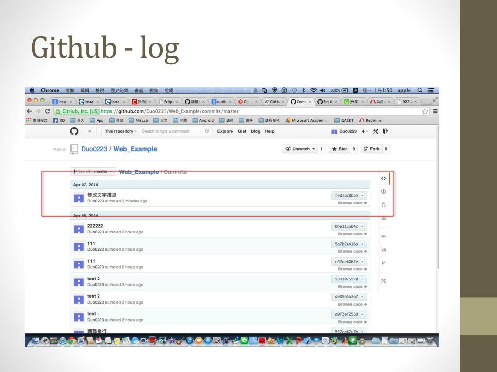Open the Android bookmarks folder

point(203,120)
